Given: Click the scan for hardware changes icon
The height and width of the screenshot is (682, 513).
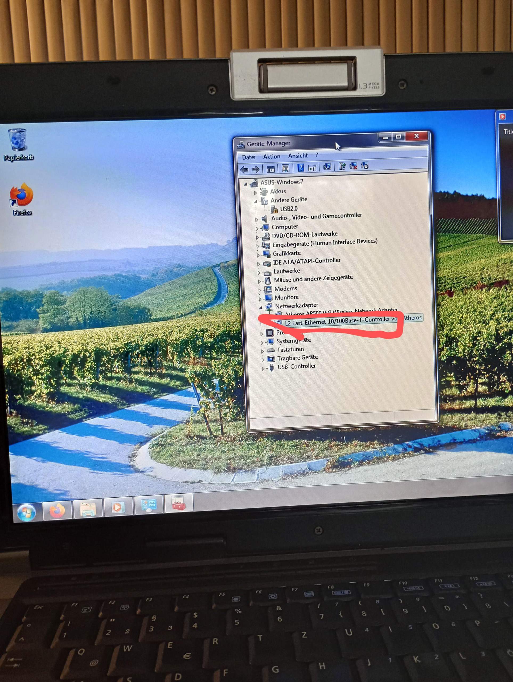Looking at the screenshot, I should (x=327, y=167).
